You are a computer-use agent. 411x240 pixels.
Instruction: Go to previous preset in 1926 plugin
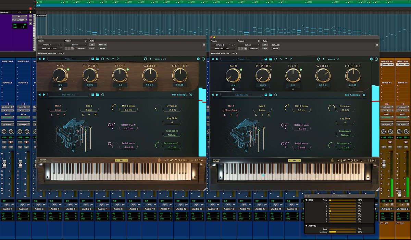pos(39,59)
